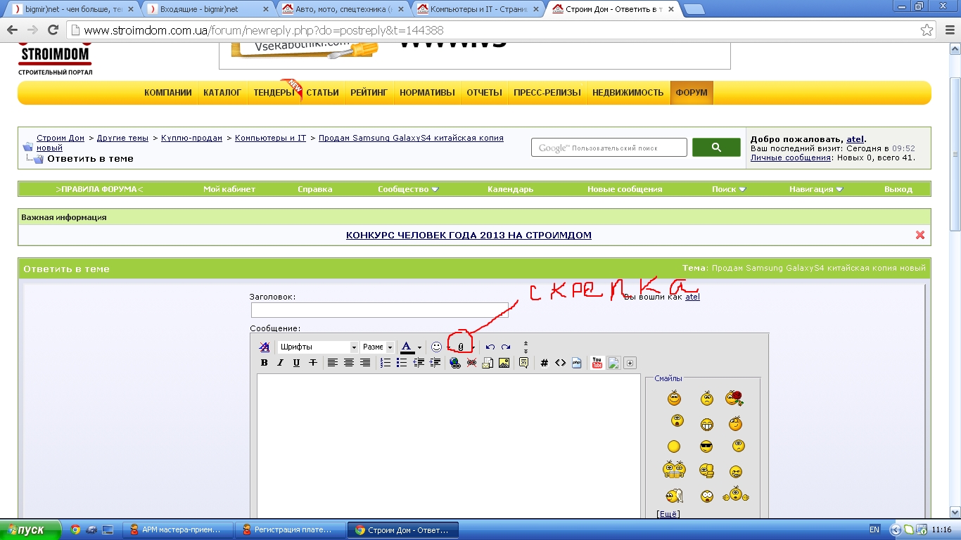Click the increase indent icon
This screenshot has height=540, width=961.
[x=435, y=363]
